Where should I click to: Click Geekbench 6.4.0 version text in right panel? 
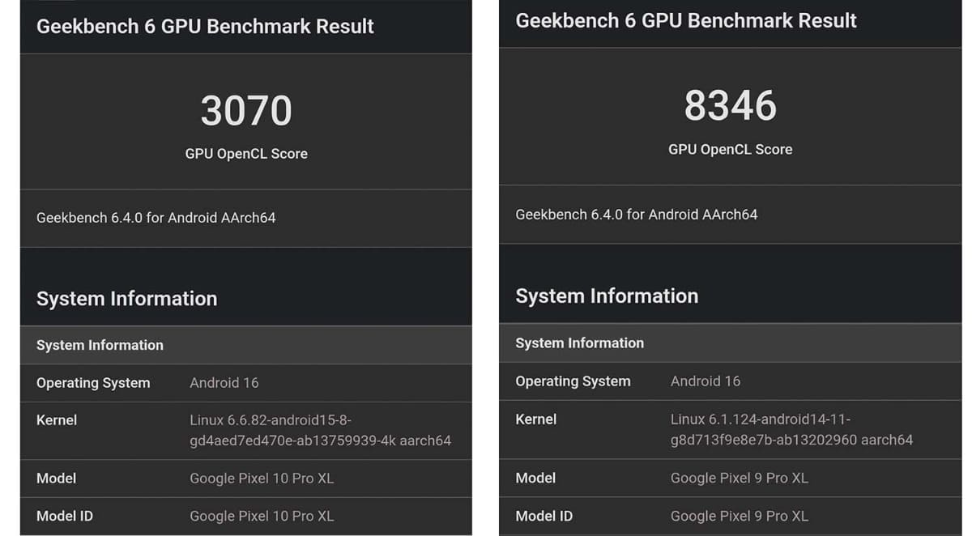click(636, 215)
